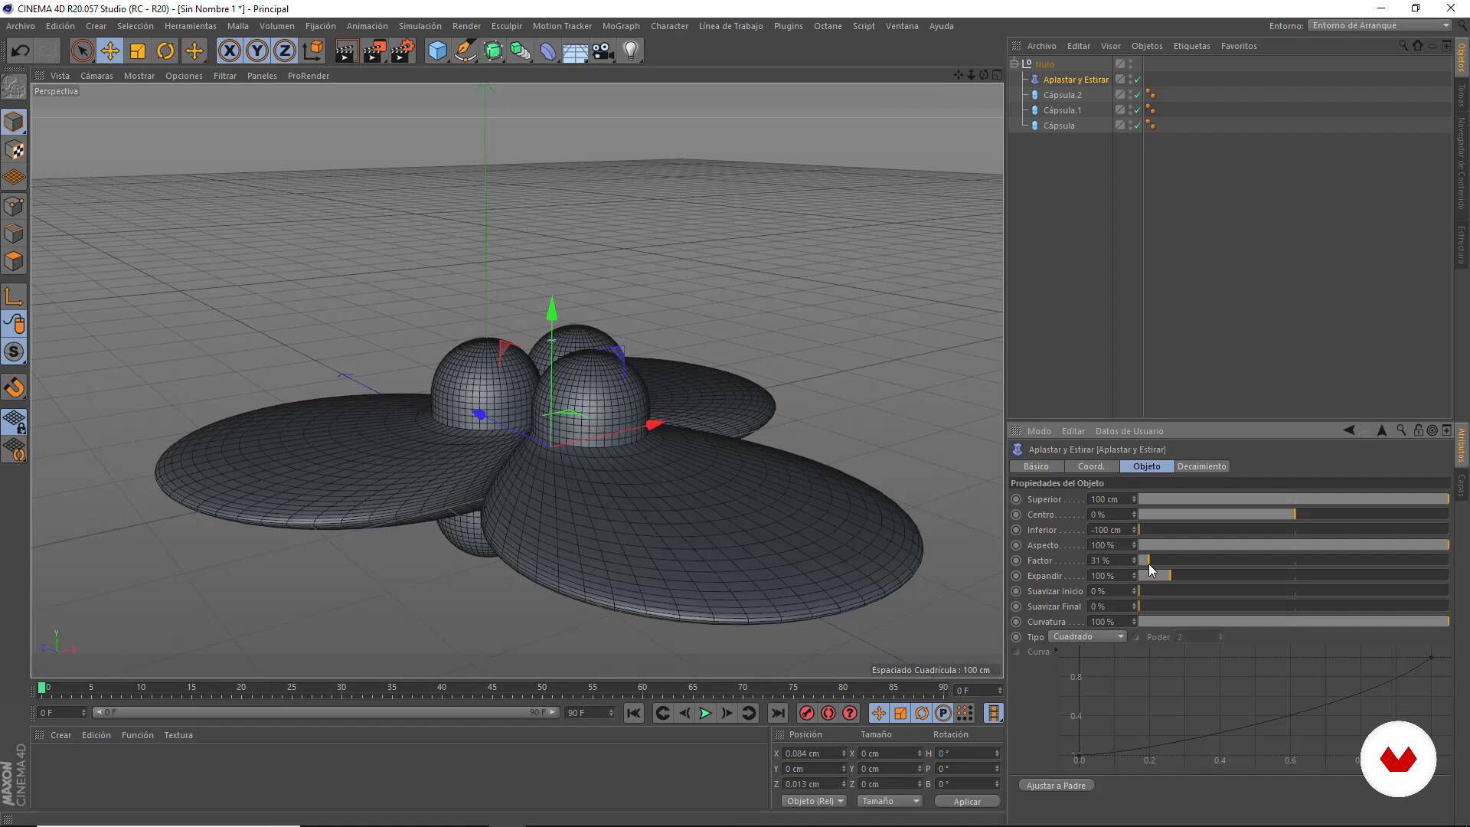1470x827 pixels.
Task: Play the animation forward
Action: pos(705,714)
